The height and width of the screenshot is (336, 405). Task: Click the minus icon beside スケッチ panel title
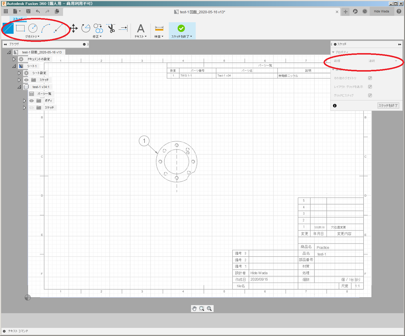[335, 44]
